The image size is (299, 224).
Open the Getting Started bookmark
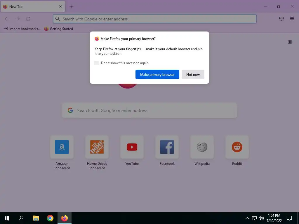58,29
